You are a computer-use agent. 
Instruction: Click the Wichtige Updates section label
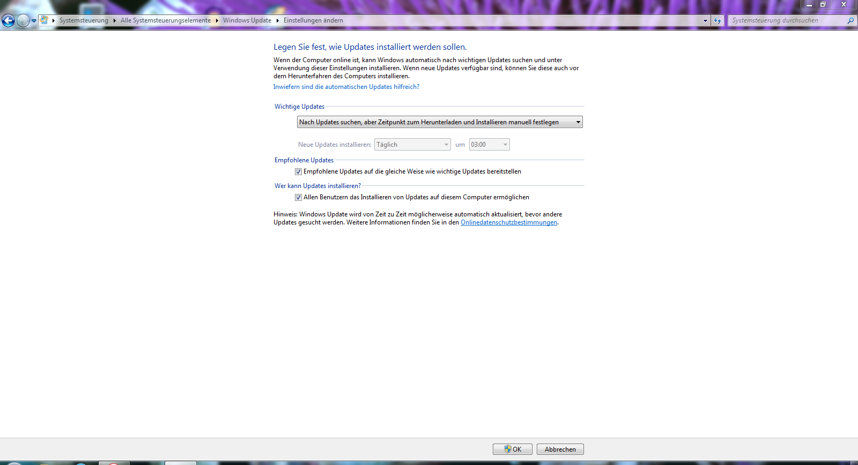[x=299, y=107]
